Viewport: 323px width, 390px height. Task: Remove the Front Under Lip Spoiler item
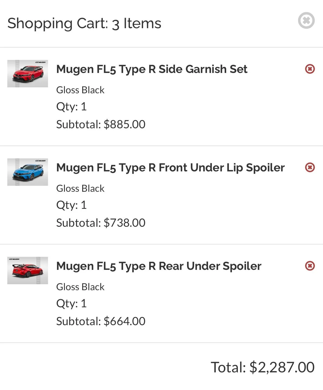point(310,167)
